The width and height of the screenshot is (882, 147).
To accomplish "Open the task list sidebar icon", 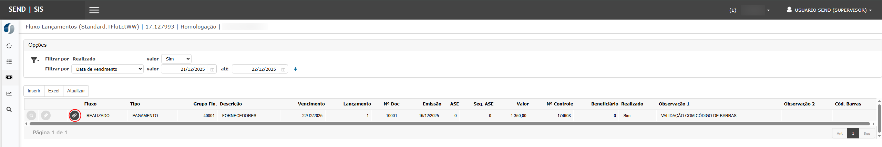I will (x=9, y=62).
